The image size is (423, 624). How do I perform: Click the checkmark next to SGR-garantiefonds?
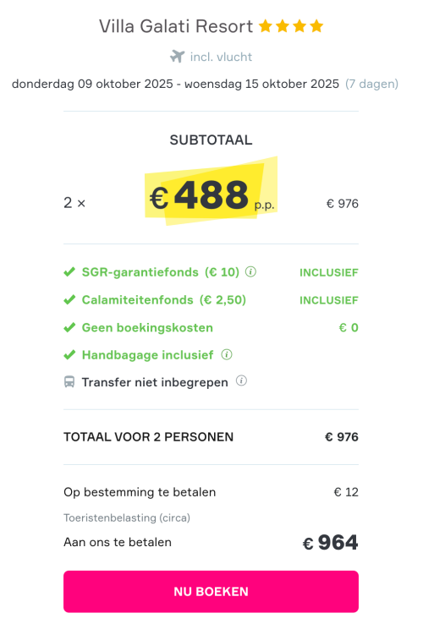point(69,272)
